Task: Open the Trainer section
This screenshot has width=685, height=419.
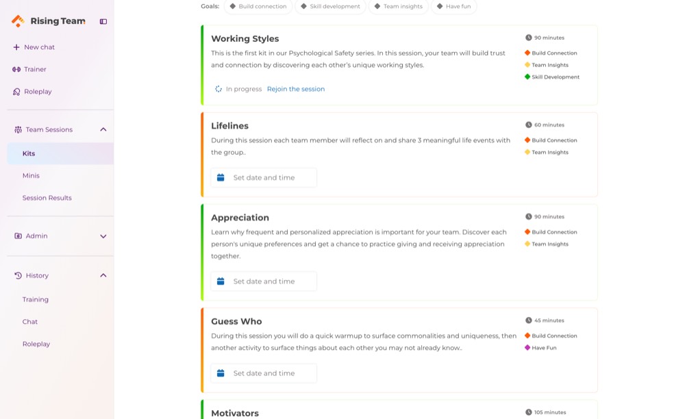Action: click(x=35, y=69)
